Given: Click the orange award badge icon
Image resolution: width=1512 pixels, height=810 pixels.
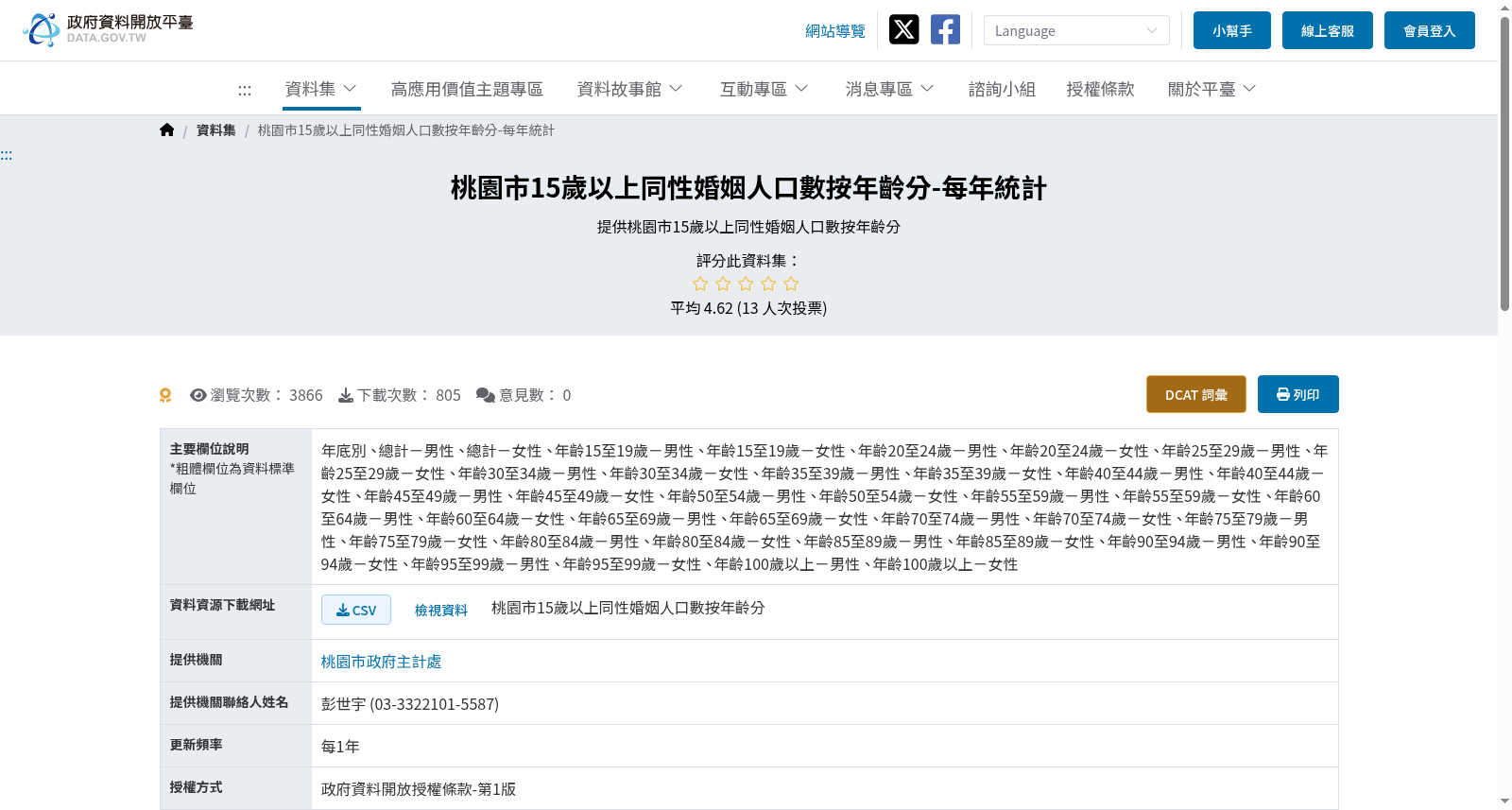Looking at the screenshot, I should (x=165, y=395).
